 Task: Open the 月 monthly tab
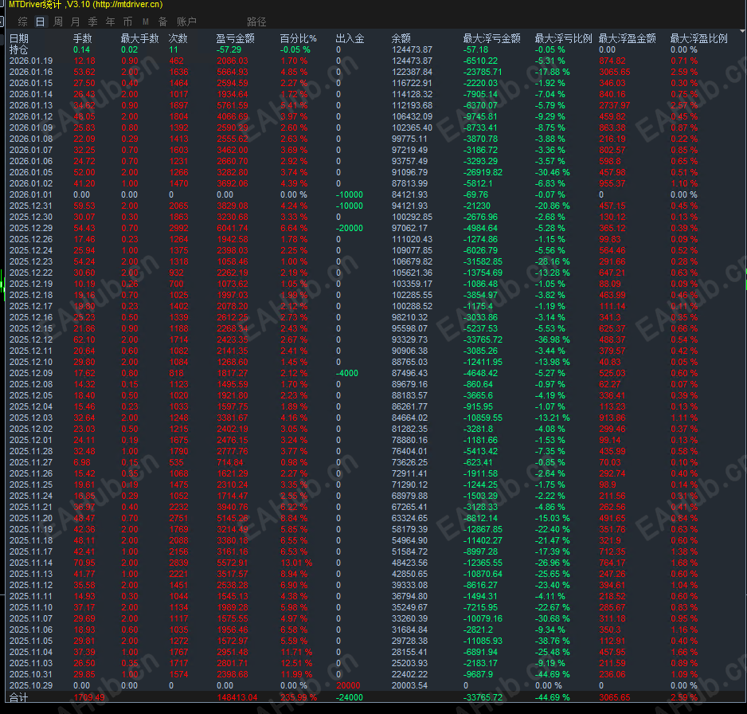[76, 22]
